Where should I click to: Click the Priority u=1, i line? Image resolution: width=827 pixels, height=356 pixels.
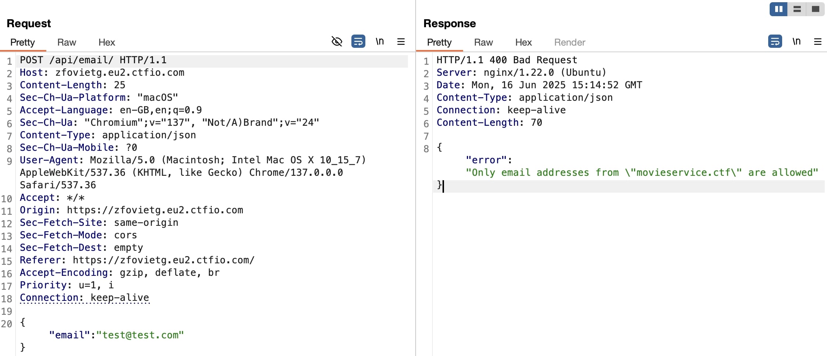67,285
